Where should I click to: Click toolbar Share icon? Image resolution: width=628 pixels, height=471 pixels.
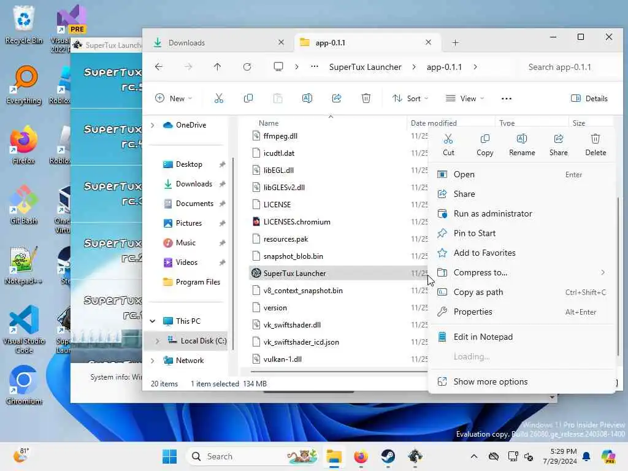tap(337, 98)
